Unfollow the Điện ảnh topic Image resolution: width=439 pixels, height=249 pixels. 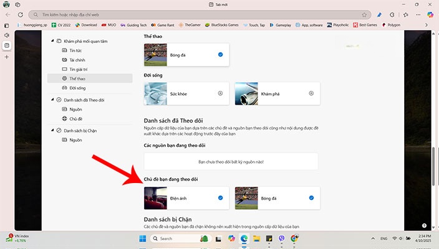[220, 198]
